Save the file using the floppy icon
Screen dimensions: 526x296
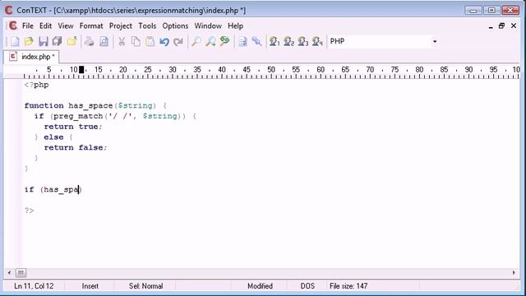point(44,41)
